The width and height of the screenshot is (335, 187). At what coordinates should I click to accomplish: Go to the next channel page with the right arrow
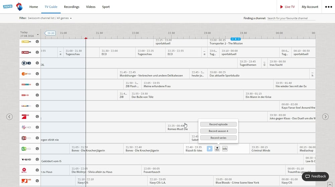coord(325,117)
